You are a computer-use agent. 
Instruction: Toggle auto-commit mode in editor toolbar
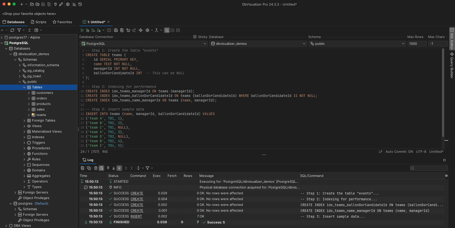167,30
